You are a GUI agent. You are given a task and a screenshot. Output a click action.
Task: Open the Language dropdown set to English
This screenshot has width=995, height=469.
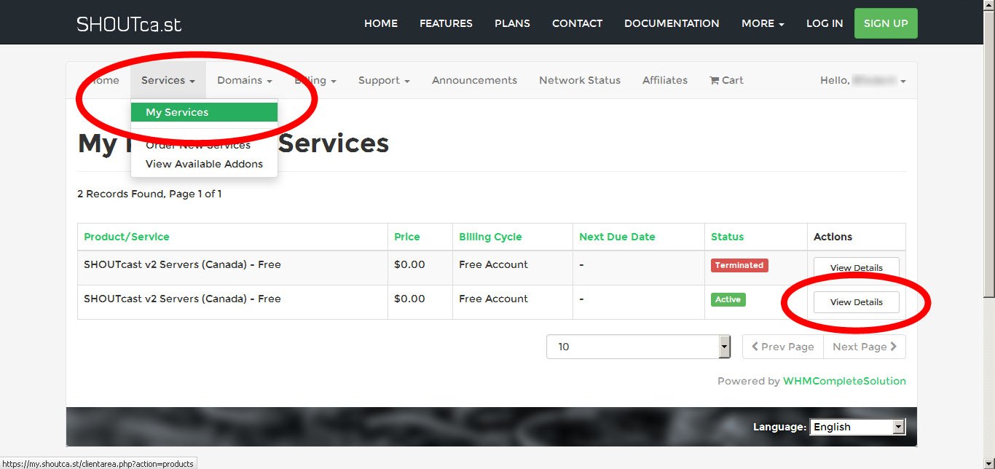point(857,427)
